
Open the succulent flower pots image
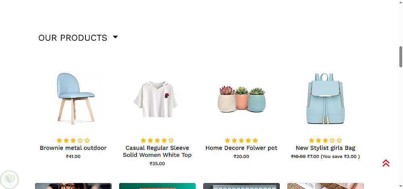(x=241, y=99)
